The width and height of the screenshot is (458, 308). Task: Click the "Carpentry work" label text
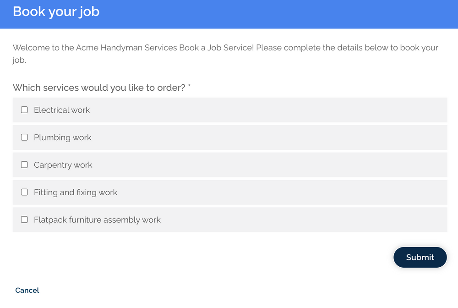tap(63, 165)
